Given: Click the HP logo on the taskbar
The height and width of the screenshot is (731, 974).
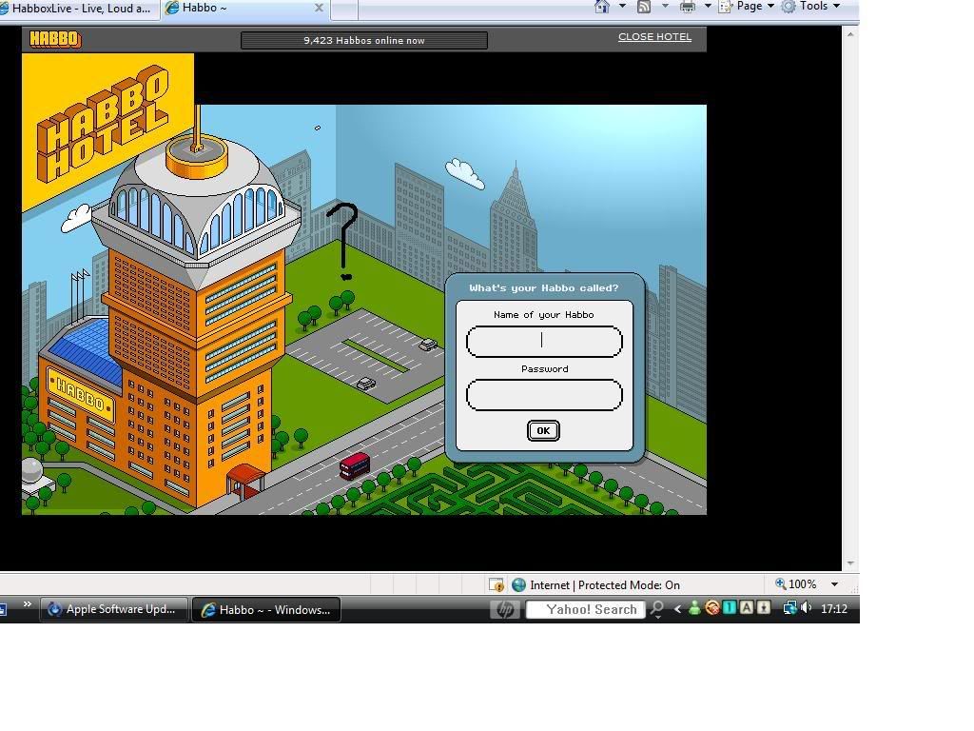Looking at the screenshot, I should coord(504,609).
